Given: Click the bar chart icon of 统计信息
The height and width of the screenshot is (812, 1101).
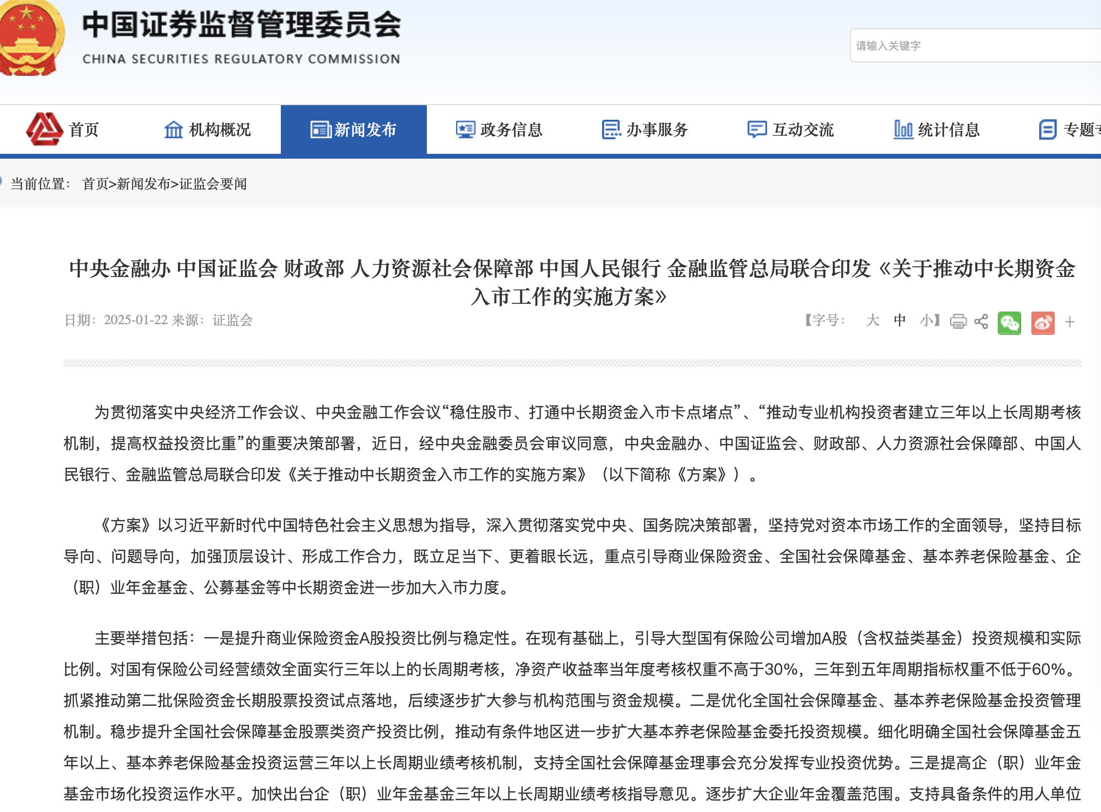Looking at the screenshot, I should point(903,130).
